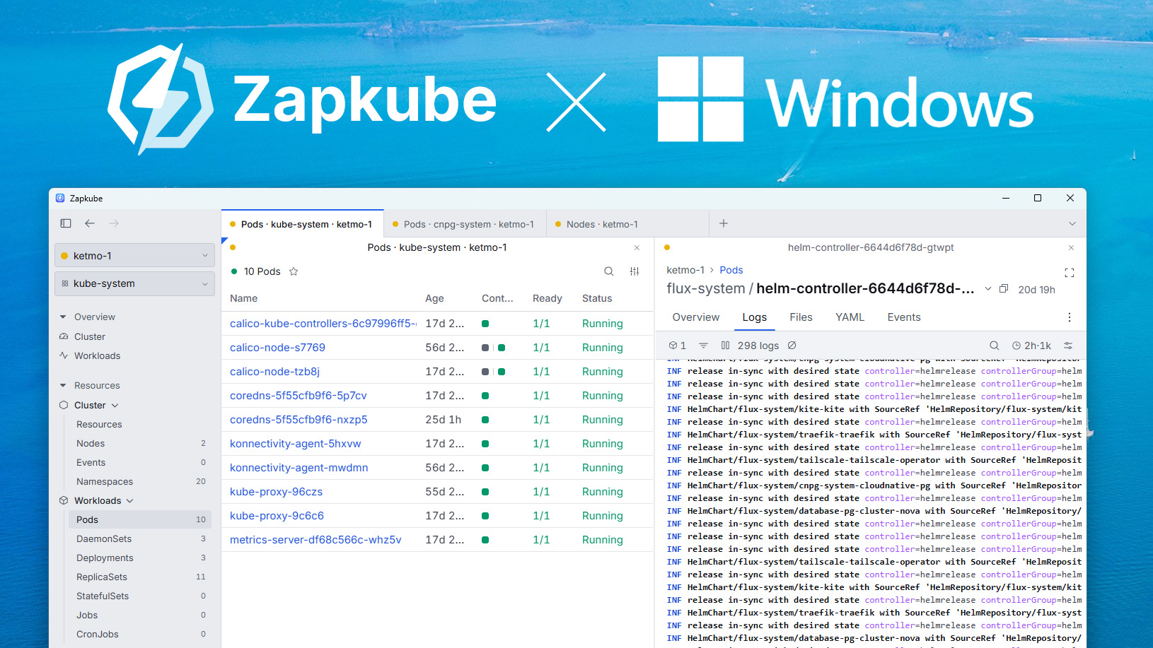Collapse the Resources section triangle
This screenshot has width=1153, height=648.
[63, 386]
